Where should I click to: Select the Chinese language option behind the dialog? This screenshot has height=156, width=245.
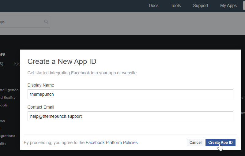[x=16, y=64]
